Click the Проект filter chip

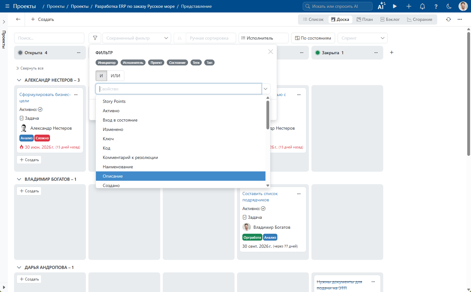156,63
